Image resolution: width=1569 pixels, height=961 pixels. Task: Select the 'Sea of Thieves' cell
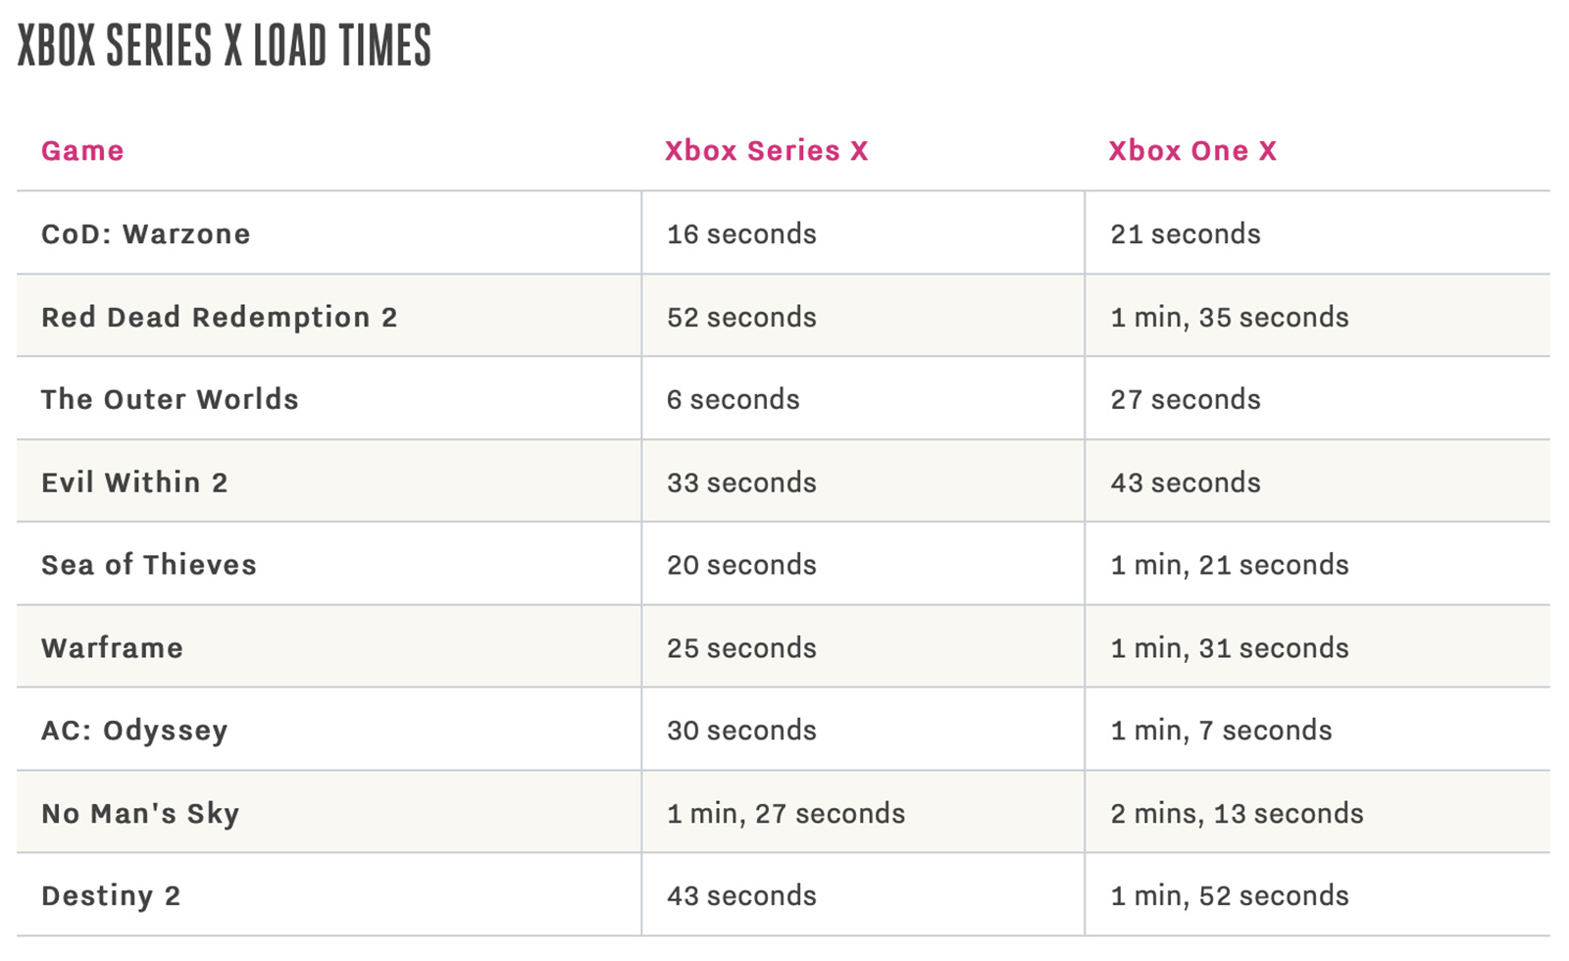pos(148,565)
